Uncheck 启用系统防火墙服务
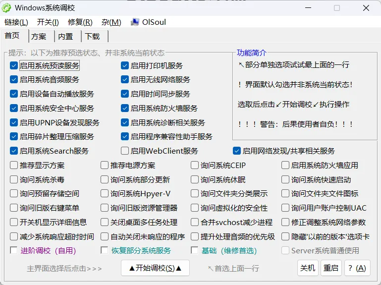381x285 pixels. pos(125,108)
